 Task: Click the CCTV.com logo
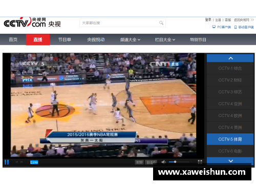click(32, 22)
